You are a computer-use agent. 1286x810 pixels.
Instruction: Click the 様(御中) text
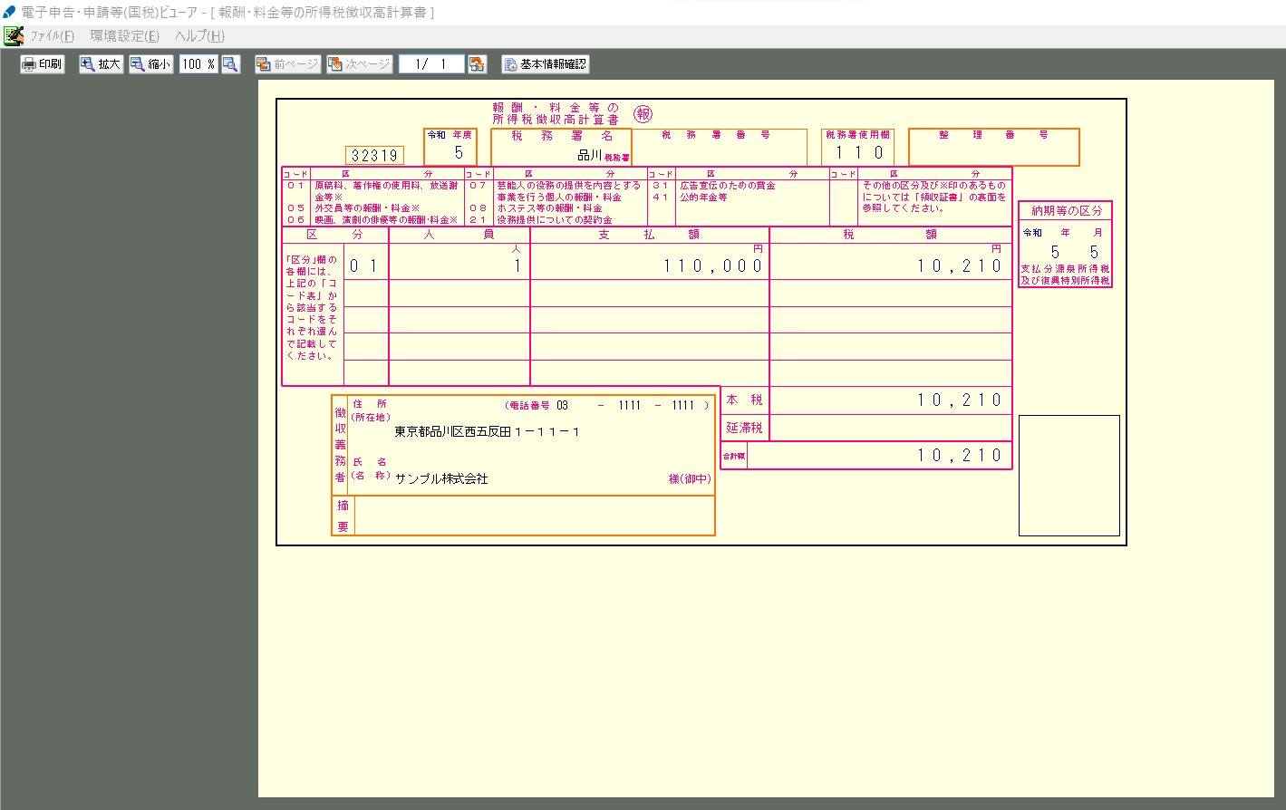tap(690, 479)
